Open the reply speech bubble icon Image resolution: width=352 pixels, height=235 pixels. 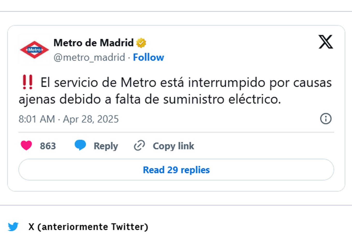point(80,145)
